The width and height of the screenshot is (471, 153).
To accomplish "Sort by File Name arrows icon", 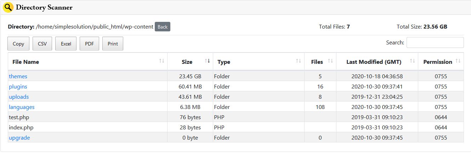I will (x=162, y=61).
